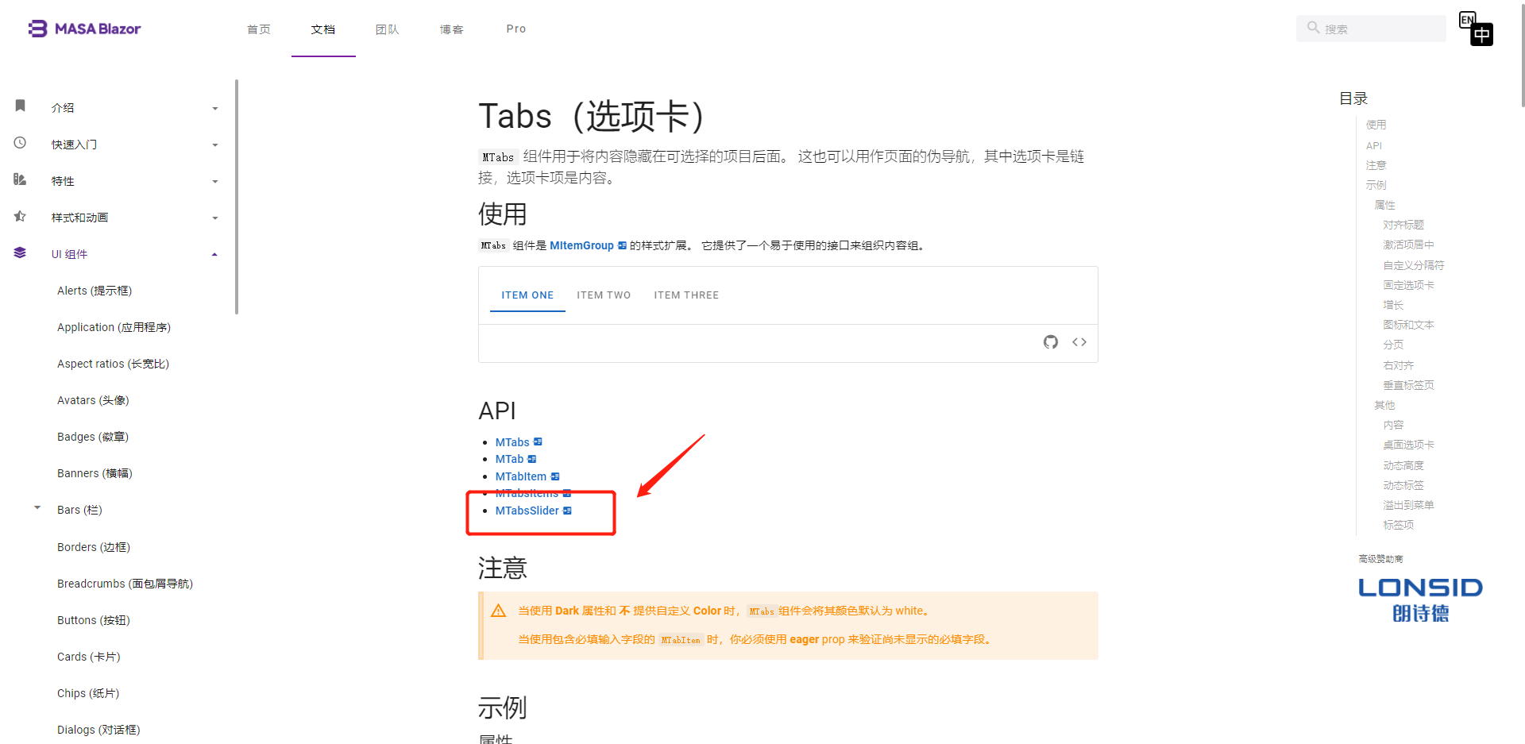Click the clock icon beside 快速入门
This screenshot has width=1525, height=744.
(x=21, y=143)
